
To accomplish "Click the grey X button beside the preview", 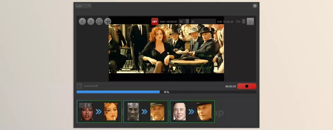I will point(250,21).
